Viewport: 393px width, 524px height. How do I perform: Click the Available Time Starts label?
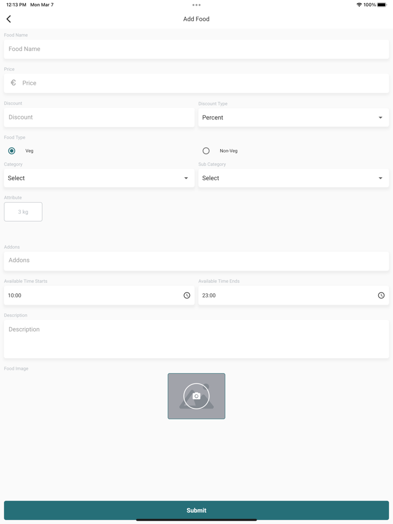coord(26,281)
